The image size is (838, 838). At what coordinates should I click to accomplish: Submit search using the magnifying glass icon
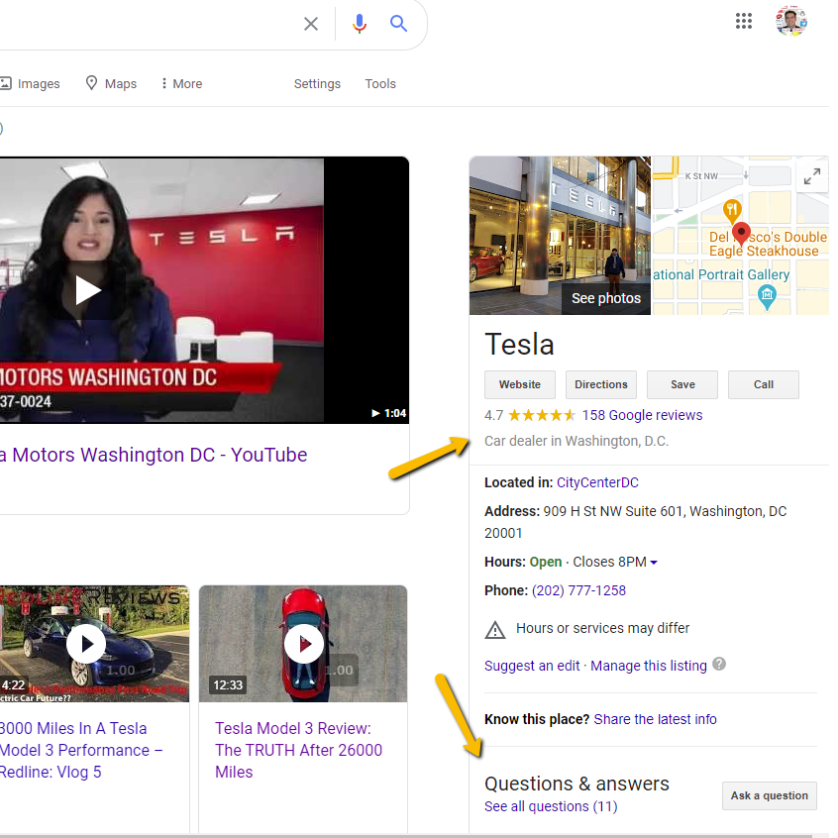[x=398, y=24]
